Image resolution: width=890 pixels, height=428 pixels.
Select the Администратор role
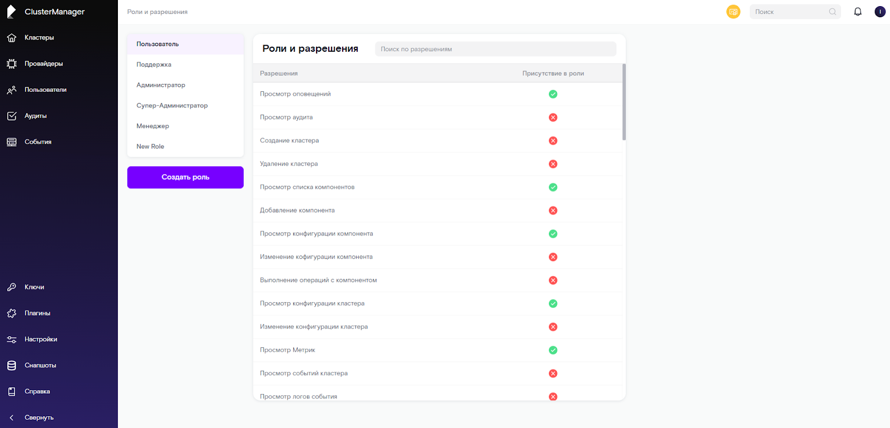coord(161,85)
